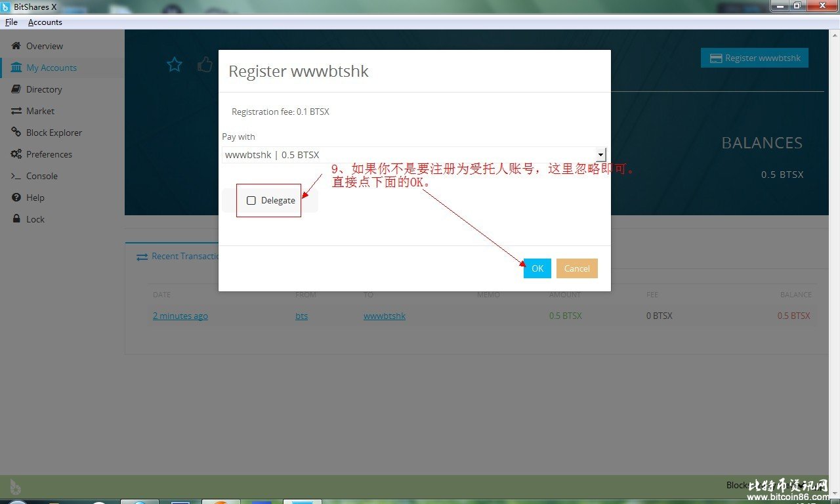840x504 pixels.
Task: Enable the Delegate checkbox
Action: point(251,200)
